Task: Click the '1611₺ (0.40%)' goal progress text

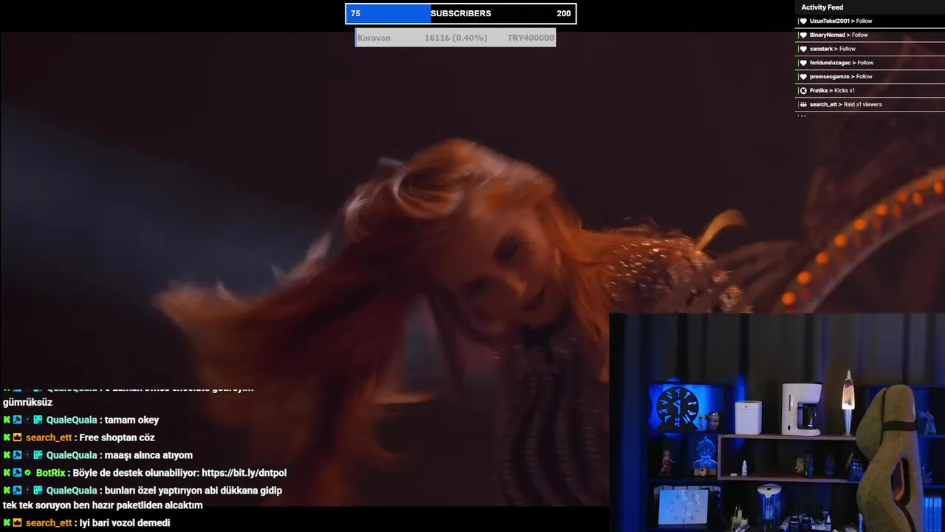Action: pos(456,38)
